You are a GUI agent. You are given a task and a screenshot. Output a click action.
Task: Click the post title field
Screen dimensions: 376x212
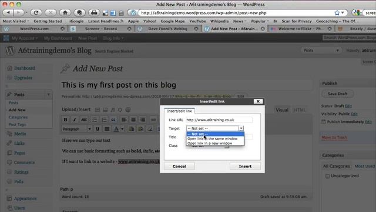[186, 85]
